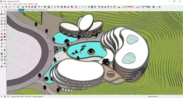Open the Window menu
The height and width of the screenshot is (98, 183).
pyautogui.click(x=31, y=4)
